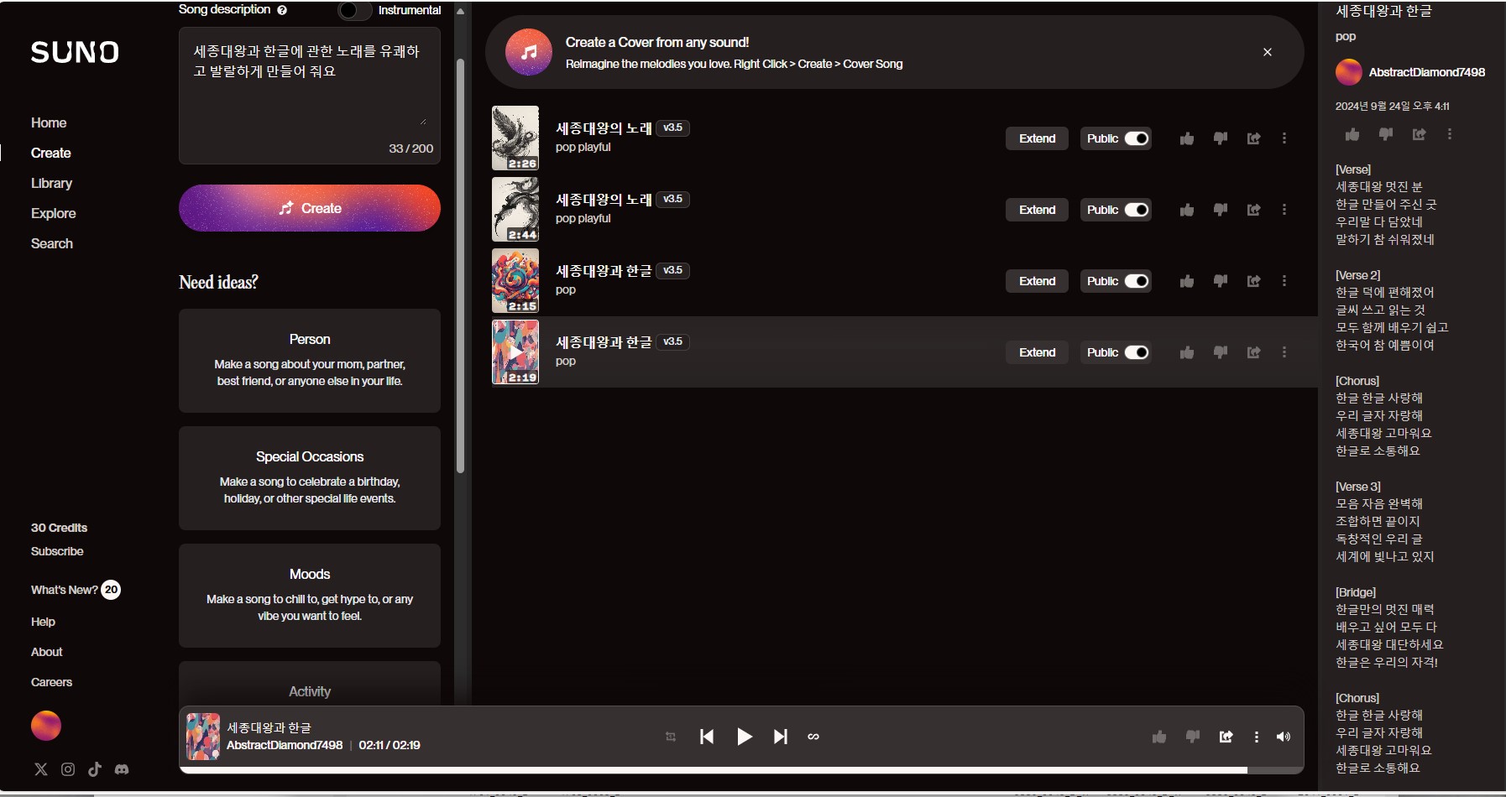Screen dimensions: 1506x797
Task: Edit the song description text field
Action: [310, 95]
